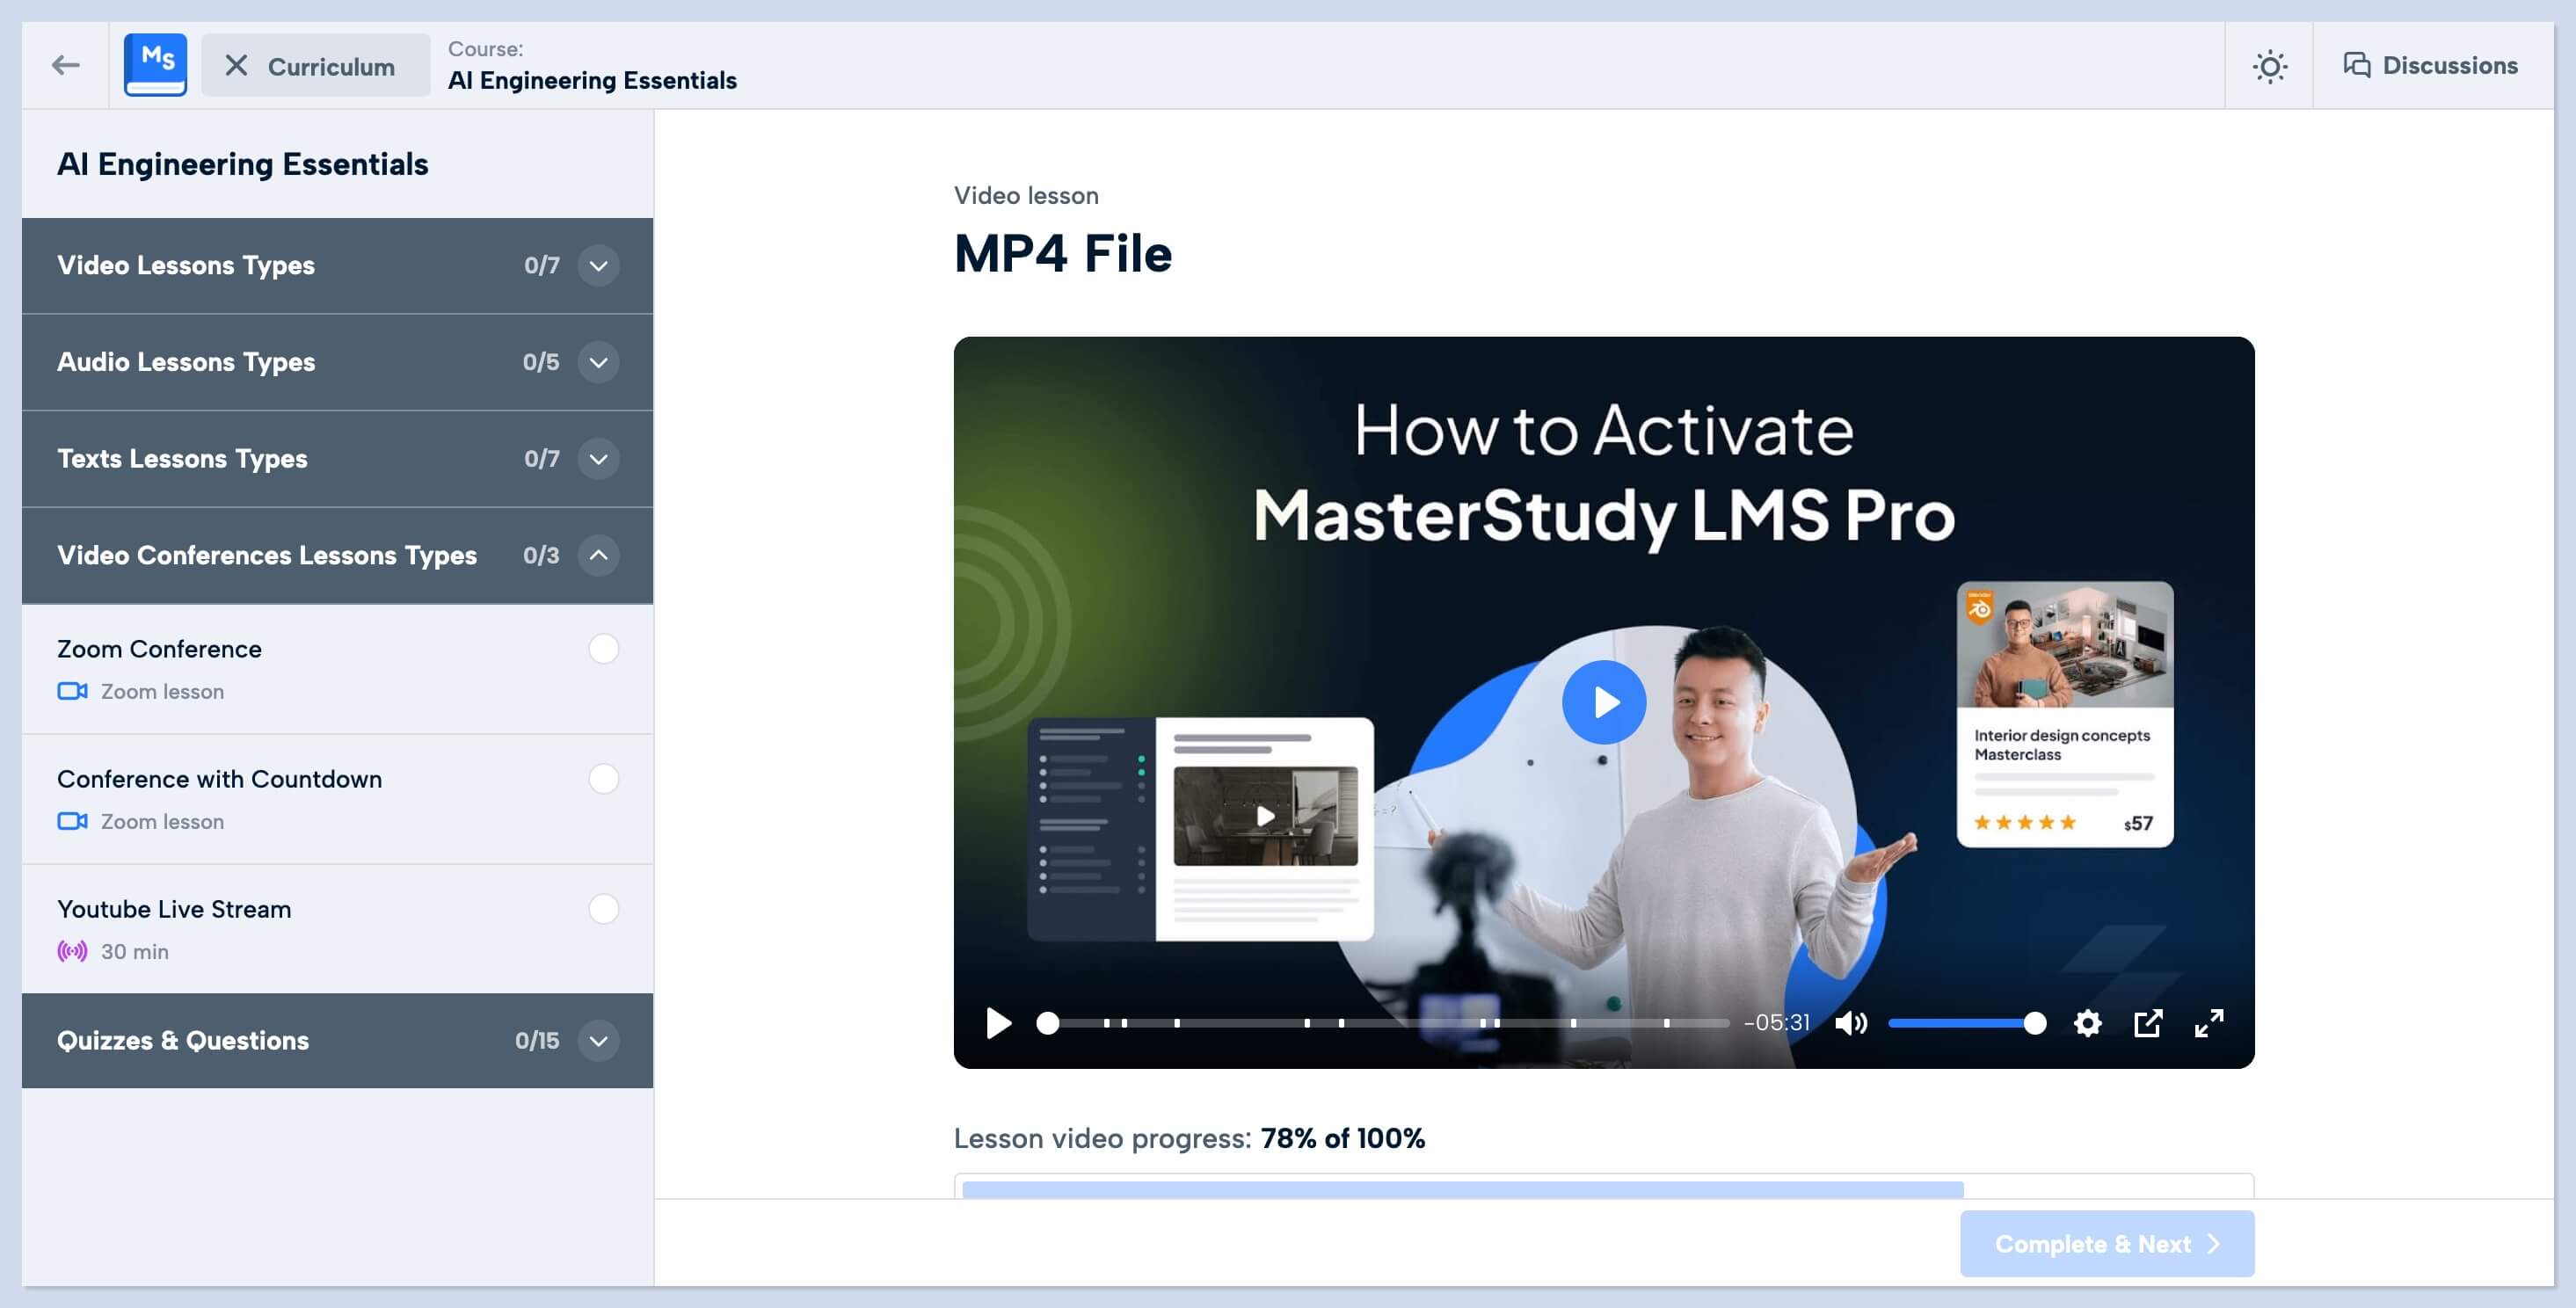2576x1308 pixels.
Task: Click the live stream broadcast icon
Action: pyautogui.click(x=72, y=951)
